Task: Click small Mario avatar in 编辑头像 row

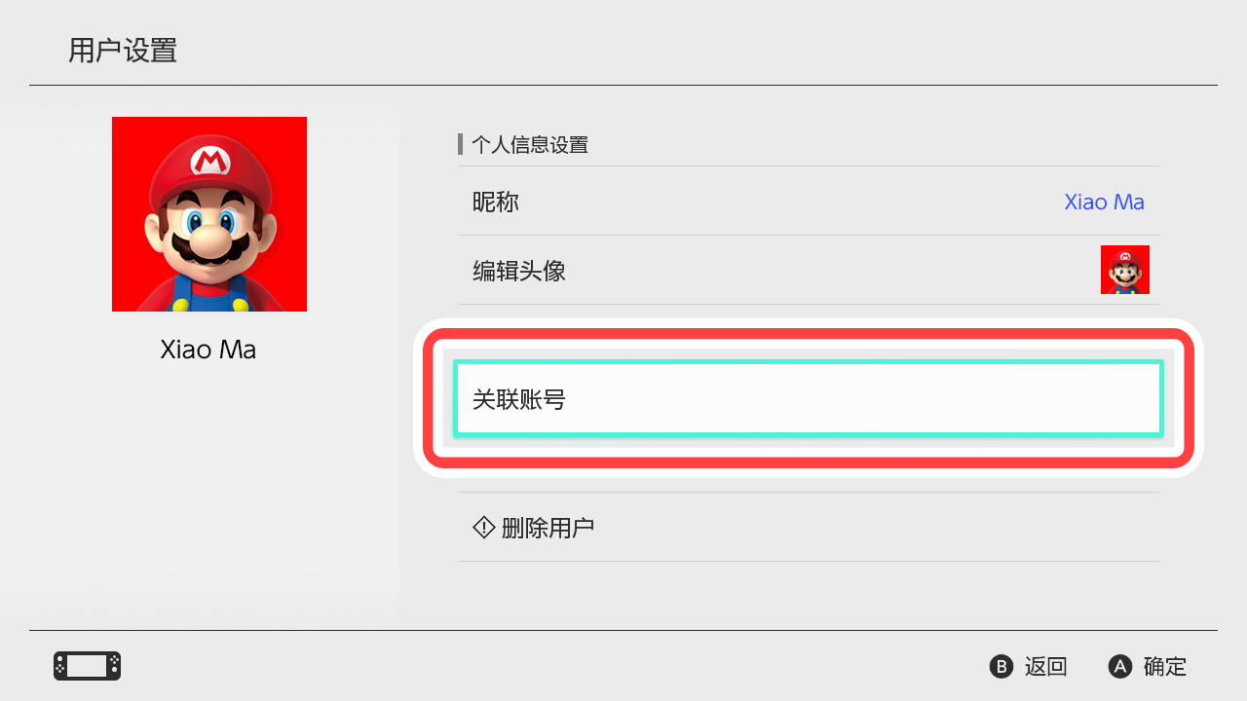Action: [1125, 270]
